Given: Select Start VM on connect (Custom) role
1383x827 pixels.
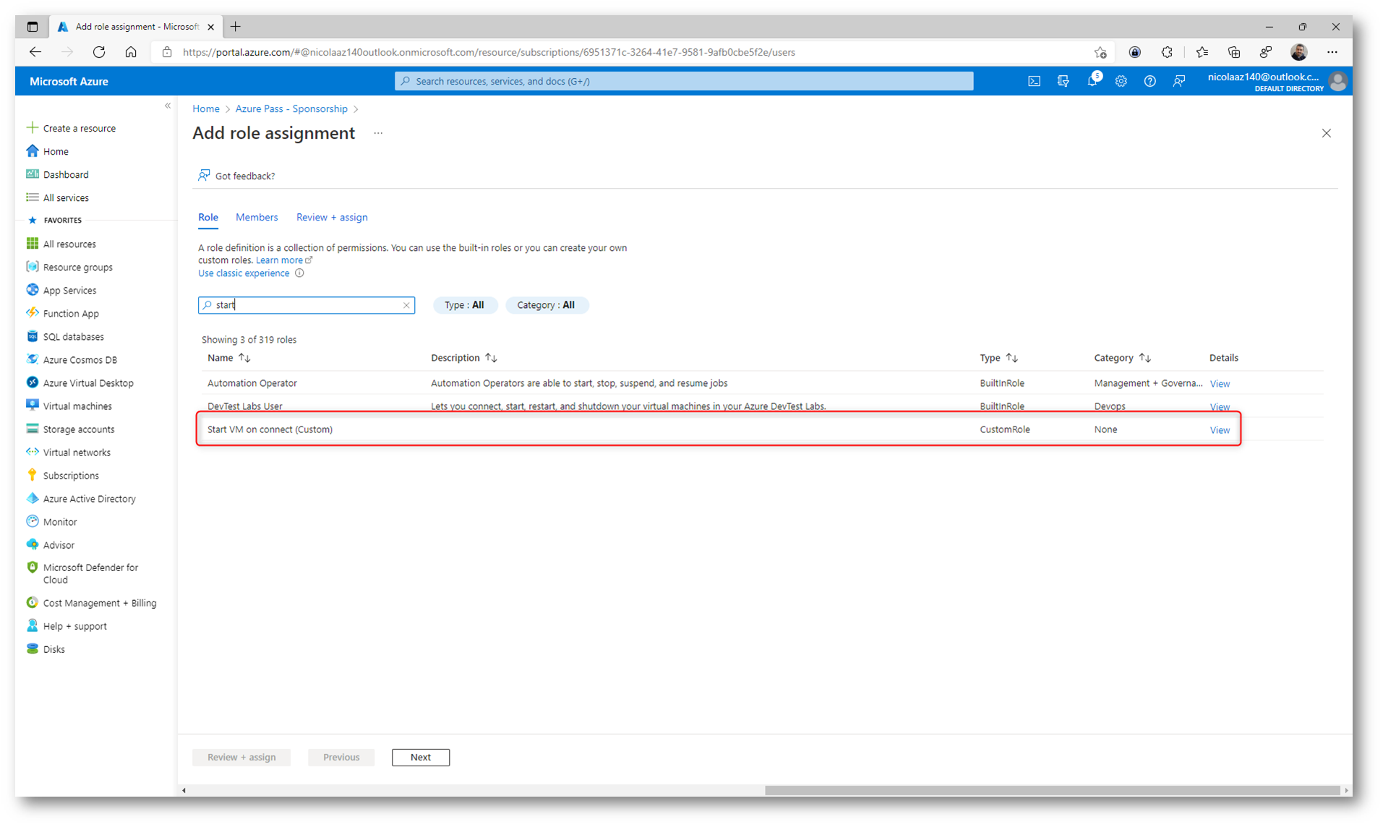Looking at the screenshot, I should coord(762,429).
